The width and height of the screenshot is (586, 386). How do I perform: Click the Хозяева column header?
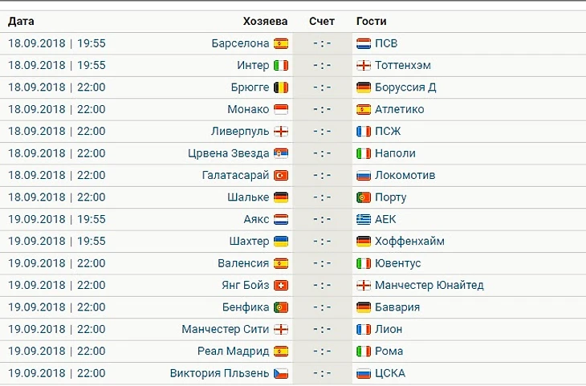coord(267,21)
